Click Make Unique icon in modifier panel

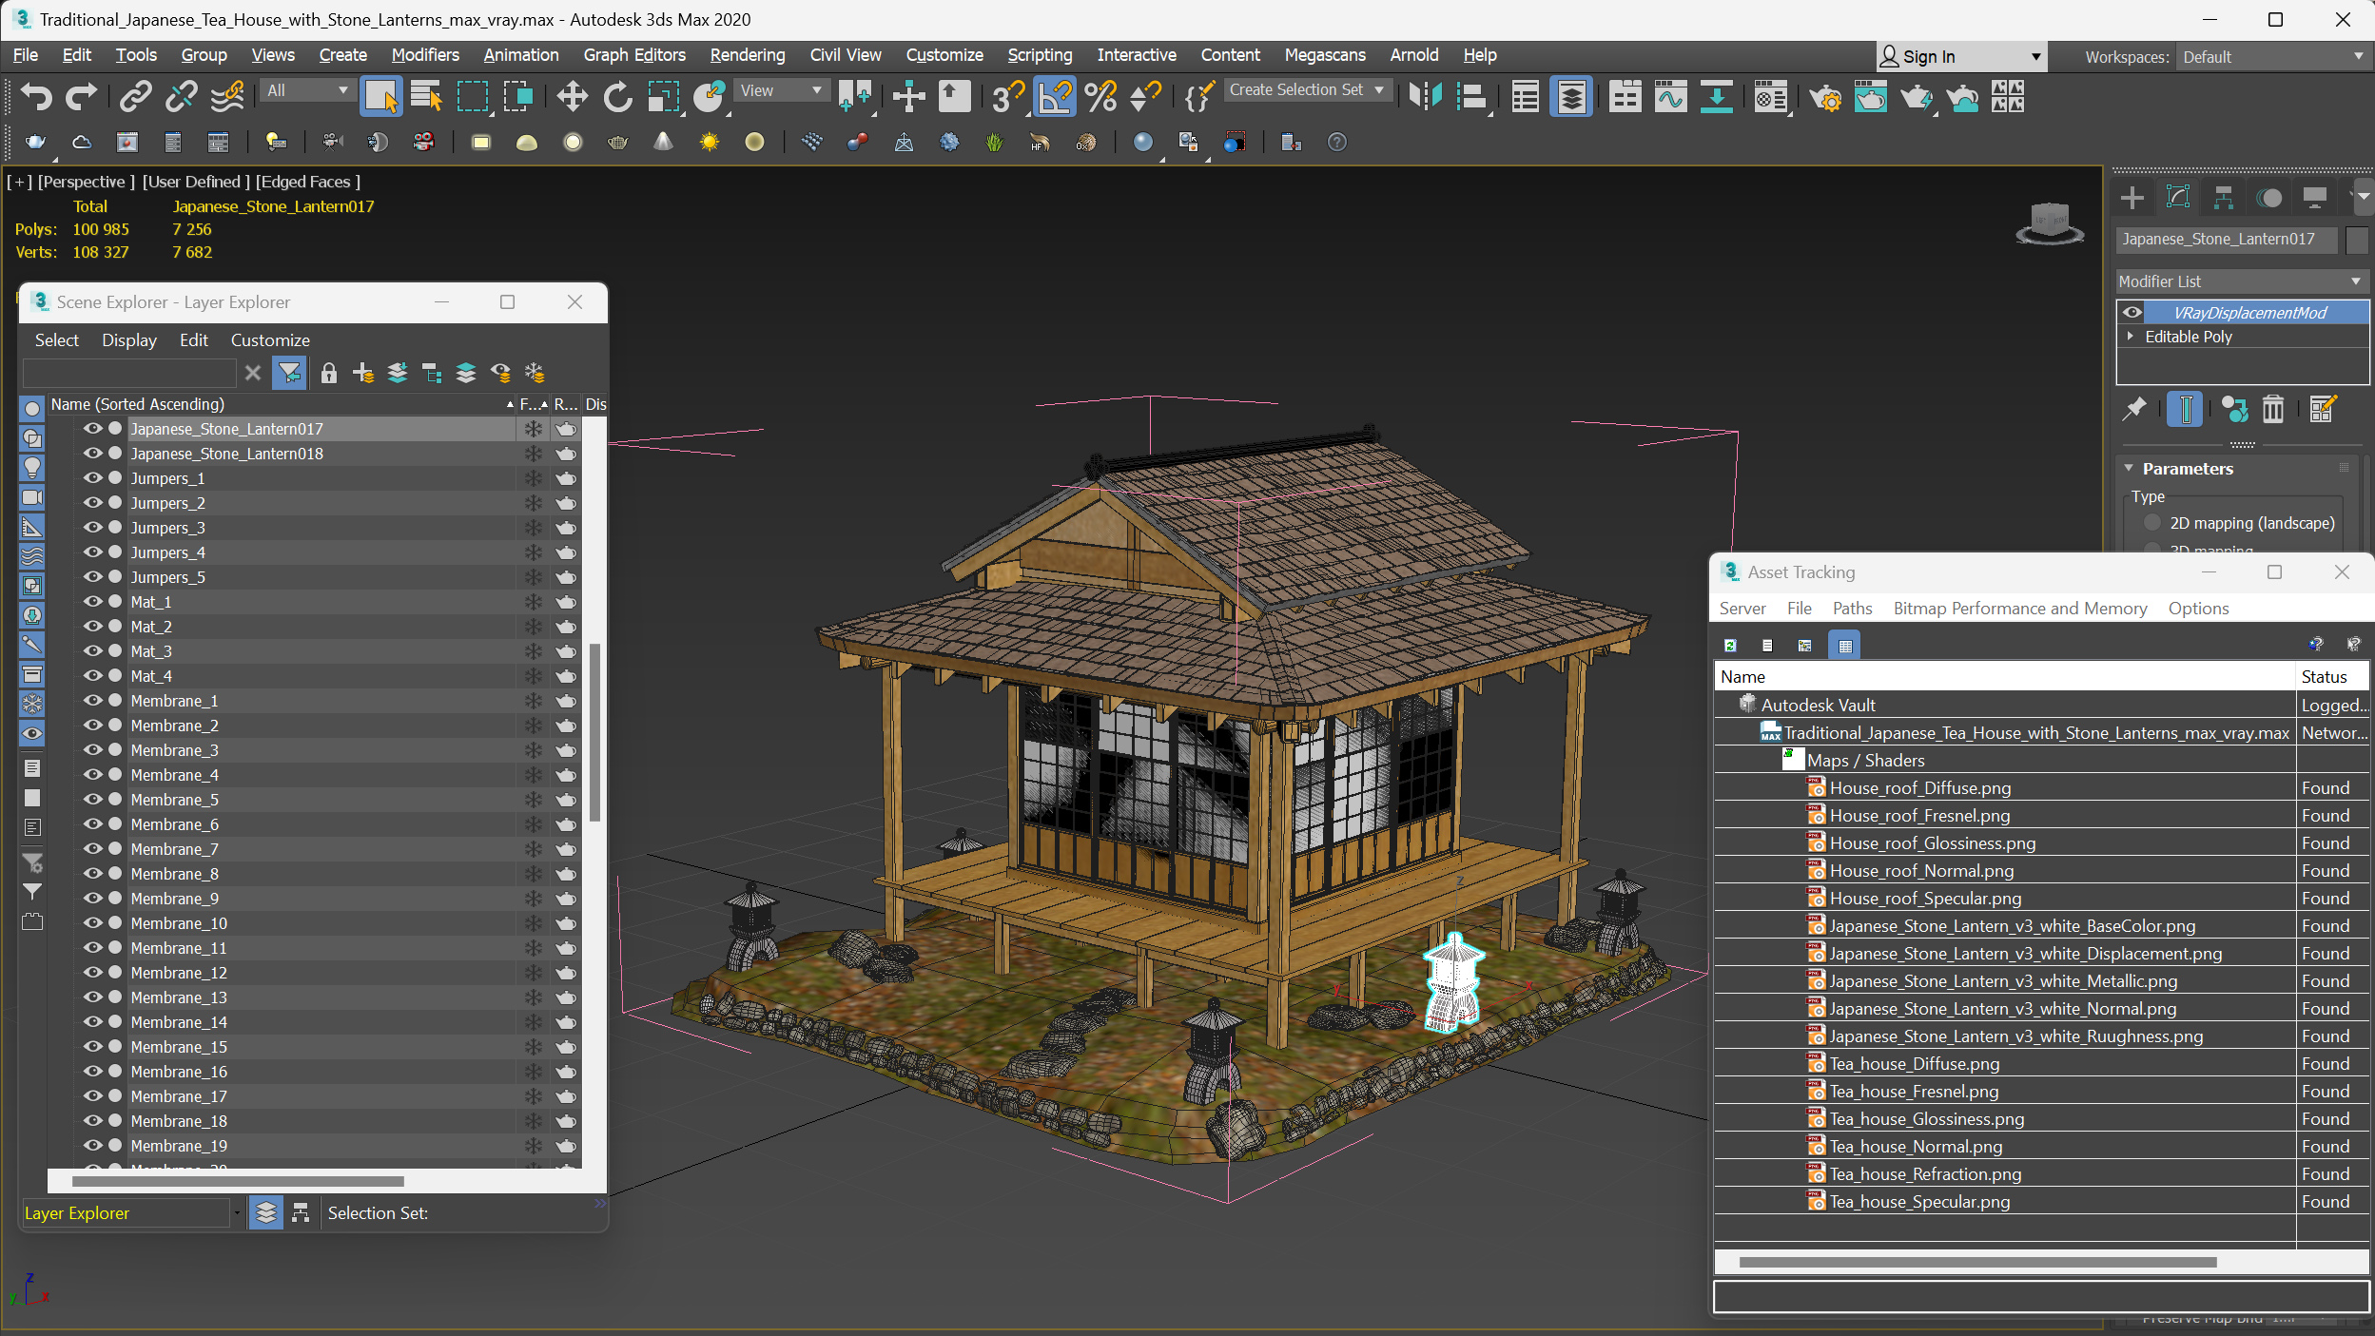coord(2234,410)
